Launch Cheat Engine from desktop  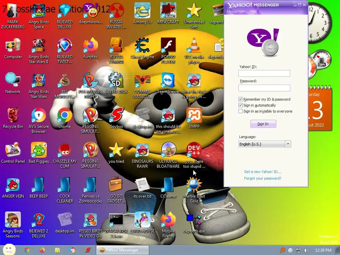point(142,48)
